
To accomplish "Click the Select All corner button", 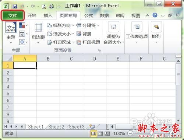I will [8, 59].
